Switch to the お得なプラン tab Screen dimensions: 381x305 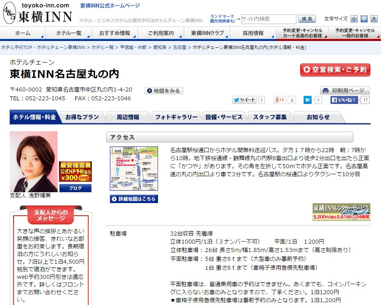(82, 117)
